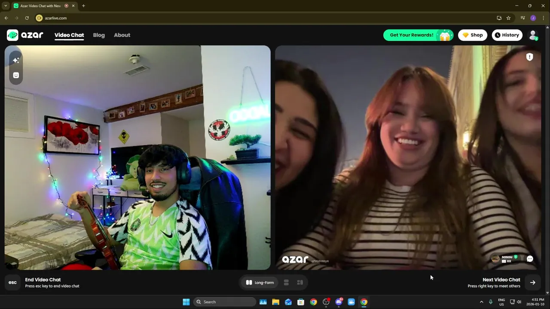Image resolution: width=550 pixels, height=309 pixels.
Task: Click End Video Chat text
Action: click(x=43, y=280)
